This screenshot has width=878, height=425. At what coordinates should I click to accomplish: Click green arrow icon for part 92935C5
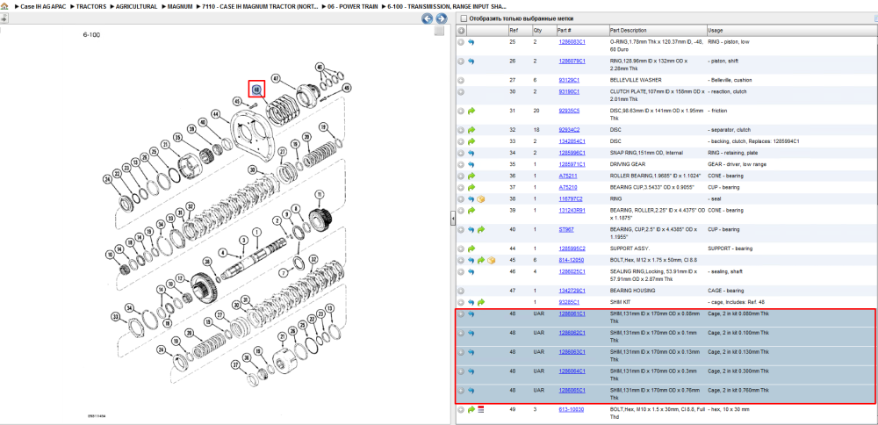click(471, 111)
